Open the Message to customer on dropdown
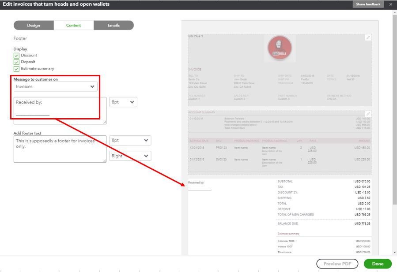 click(x=56, y=86)
